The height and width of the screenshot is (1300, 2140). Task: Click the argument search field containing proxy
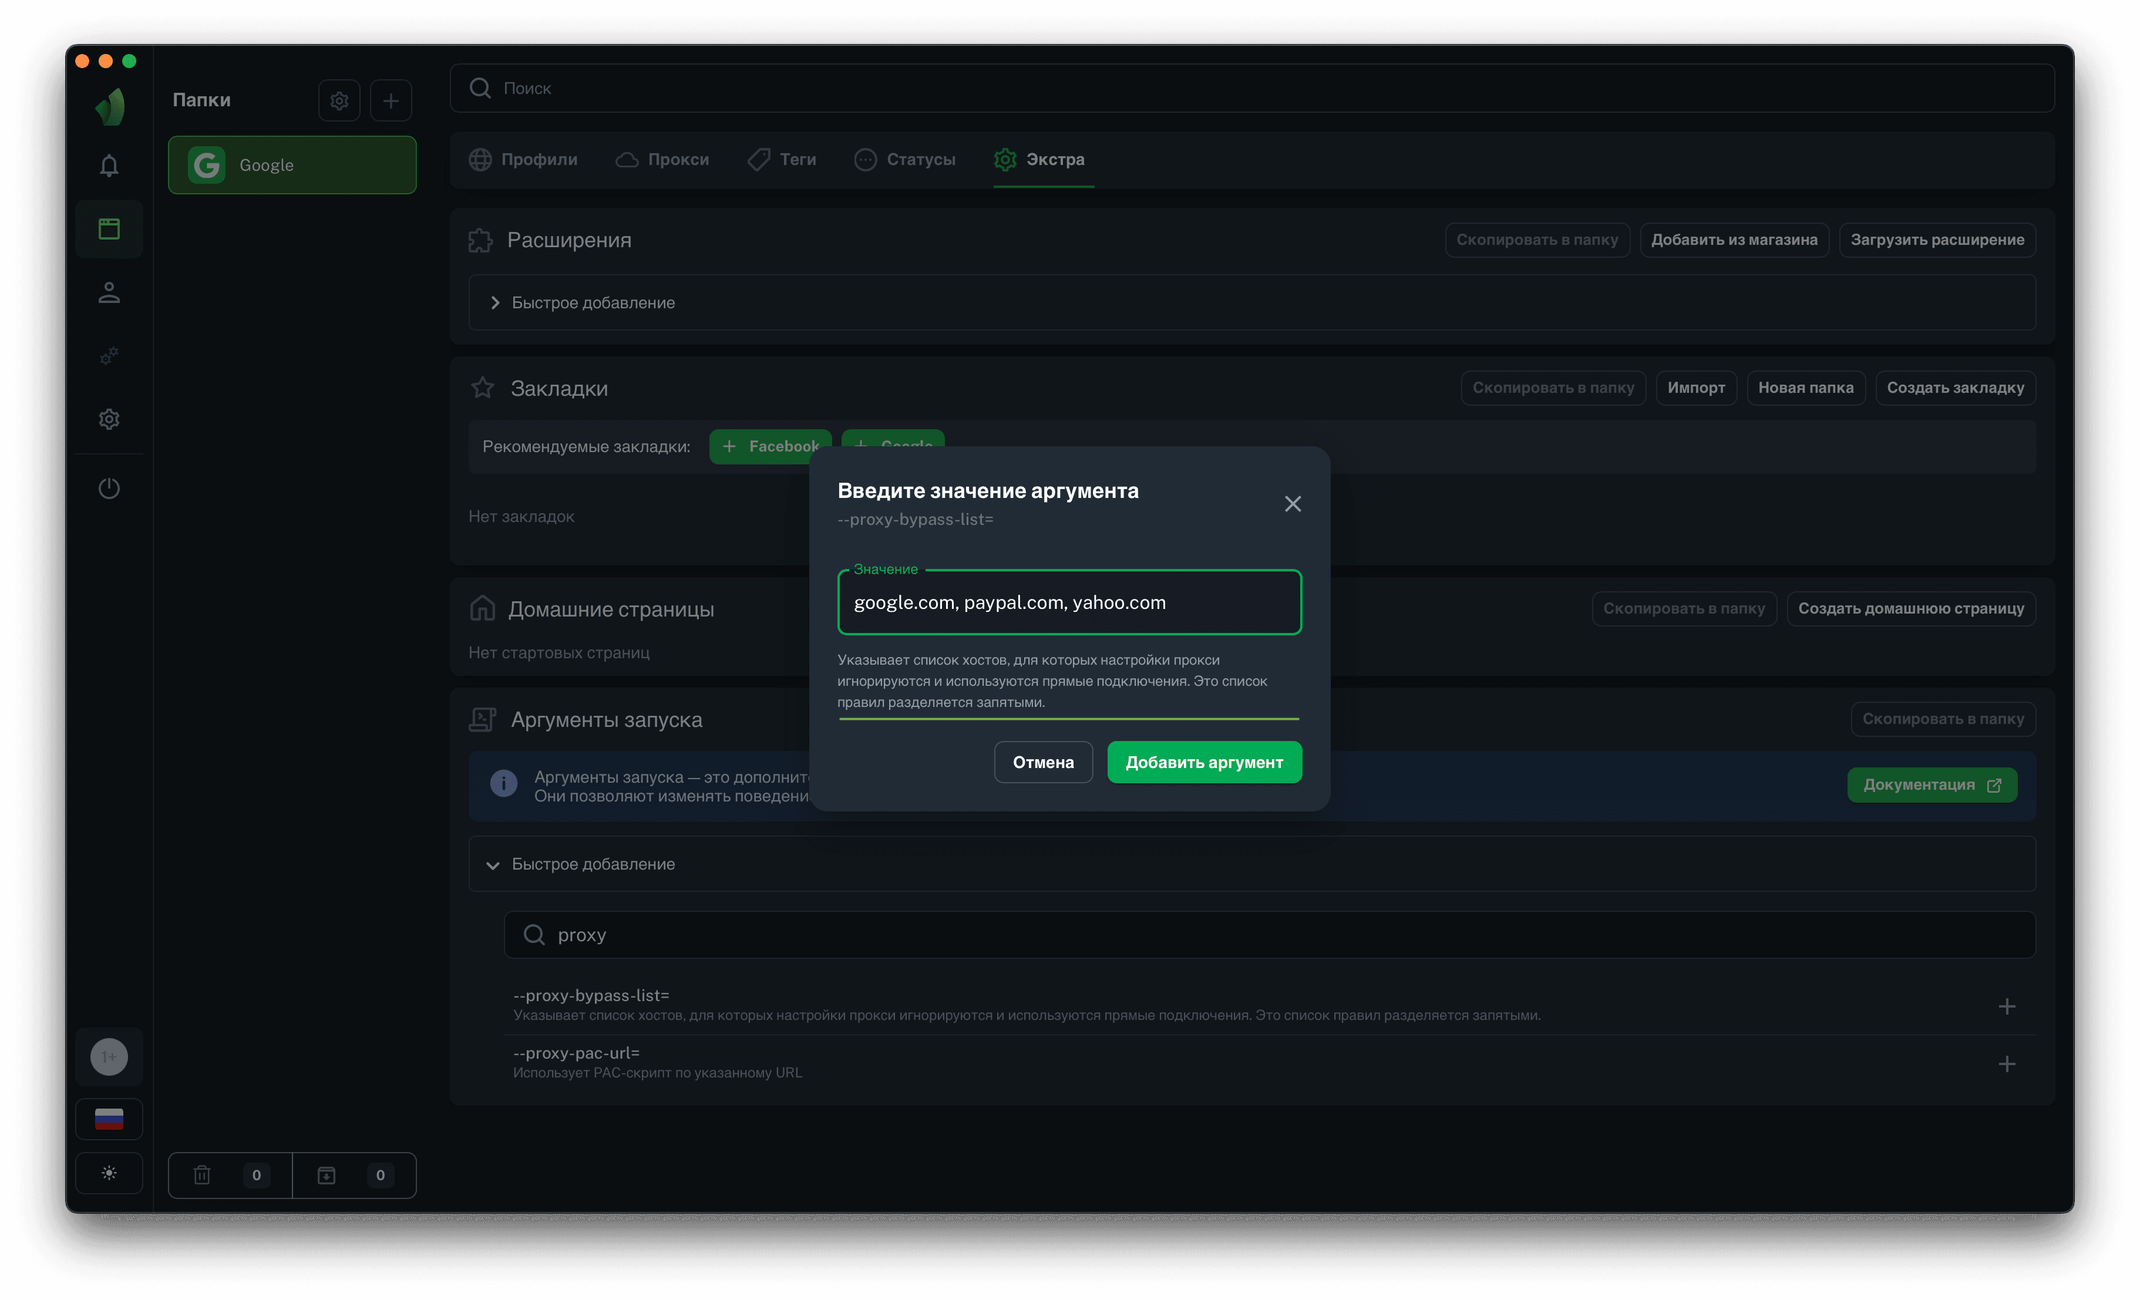pyautogui.click(x=1269, y=935)
